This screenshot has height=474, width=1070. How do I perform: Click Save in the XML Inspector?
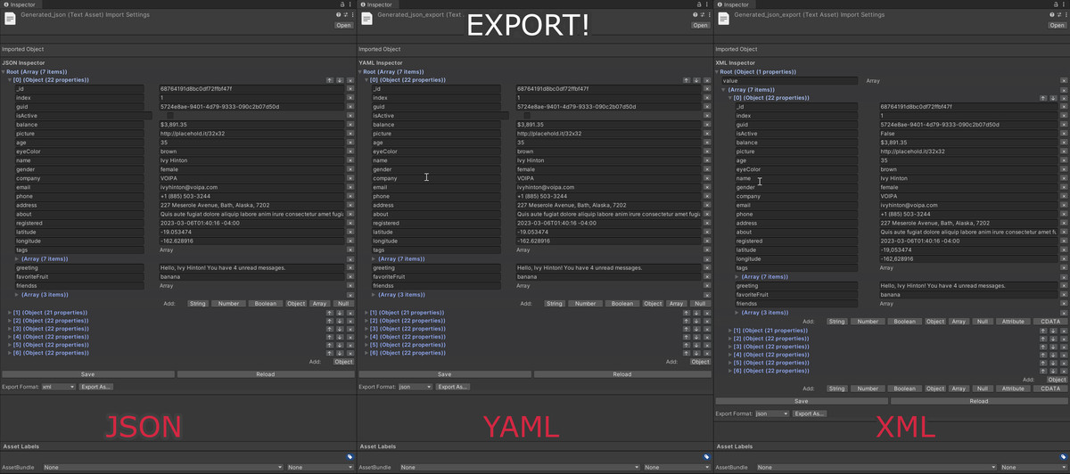coord(802,401)
